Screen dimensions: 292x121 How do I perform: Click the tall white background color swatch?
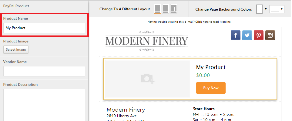[260, 9]
